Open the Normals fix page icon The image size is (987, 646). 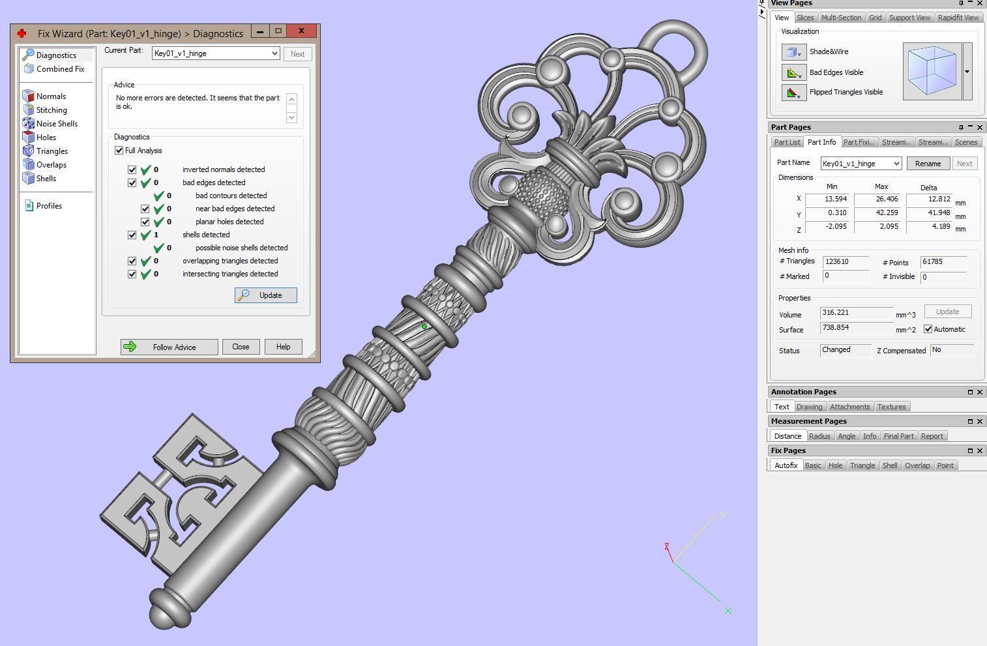(x=29, y=96)
